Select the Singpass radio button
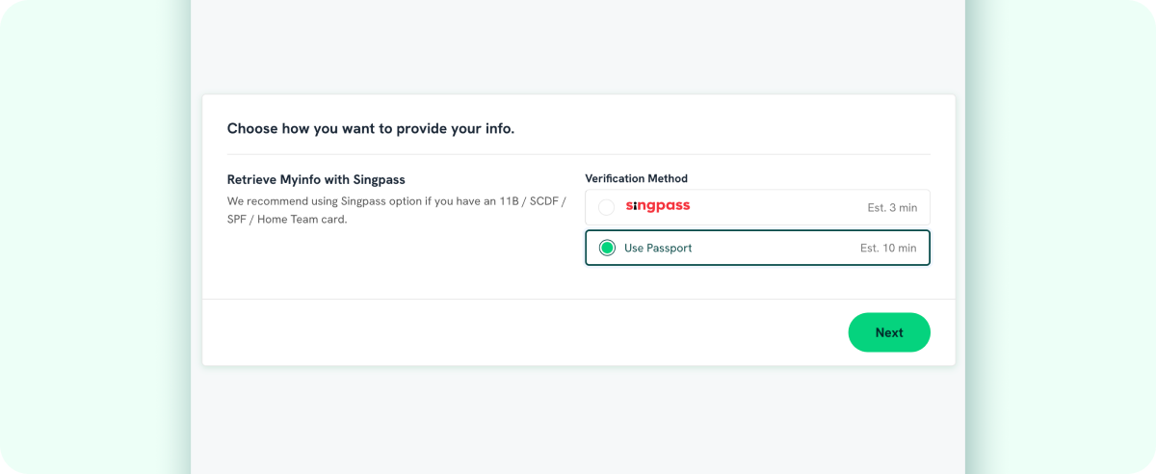Image resolution: width=1156 pixels, height=474 pixels. pos(606,207)
